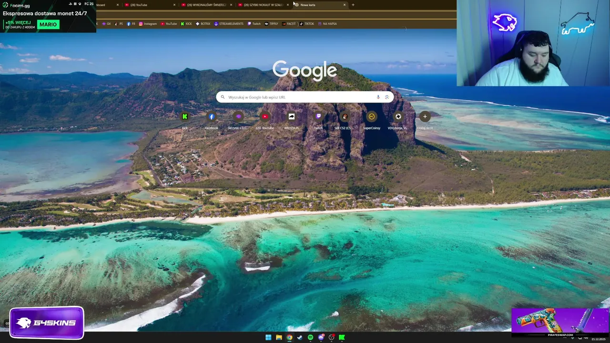Click the Google search box
610x343 pixels.
coord(305,97)
